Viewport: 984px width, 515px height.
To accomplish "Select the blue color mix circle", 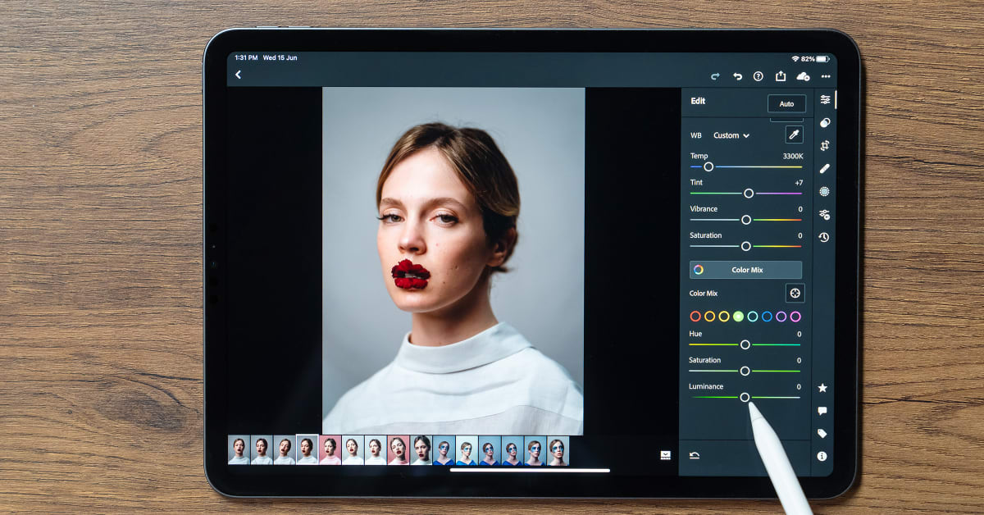I will point(767,317).
